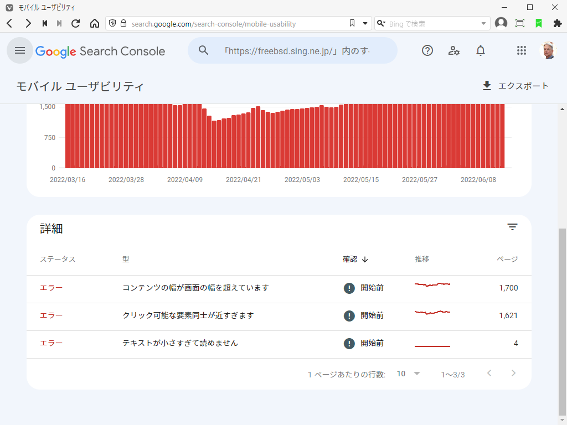Image resolution: width=567 pixels, height=425 pixels.
Task: Go forward with browser forward arrow
Action: (x=28, y=23)
